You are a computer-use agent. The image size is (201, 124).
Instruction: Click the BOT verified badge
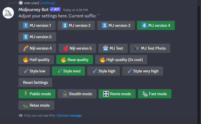[55, 9]
